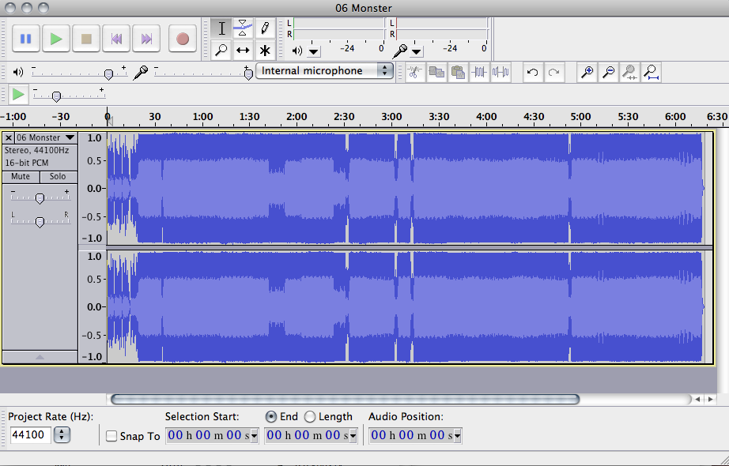Select the Time Shift tool
Screen dimensions: 729x466
pos(243,50)
